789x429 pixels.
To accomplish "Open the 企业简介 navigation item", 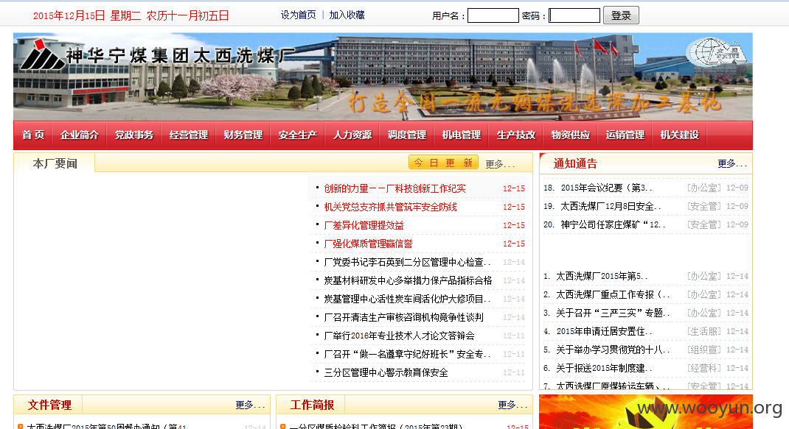I will coord(80,135).
